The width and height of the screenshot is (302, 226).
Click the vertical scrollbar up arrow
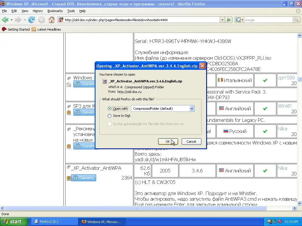pos(300,35)
